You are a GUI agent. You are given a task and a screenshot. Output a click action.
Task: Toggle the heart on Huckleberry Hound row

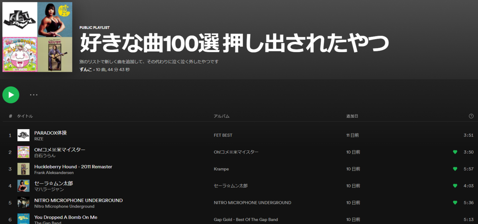point(455,169)
